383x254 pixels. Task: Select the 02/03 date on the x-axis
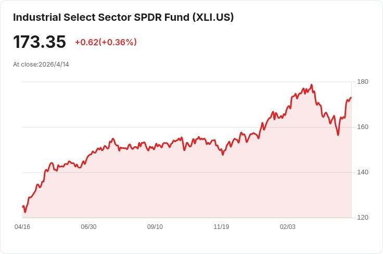coord(288,227)
